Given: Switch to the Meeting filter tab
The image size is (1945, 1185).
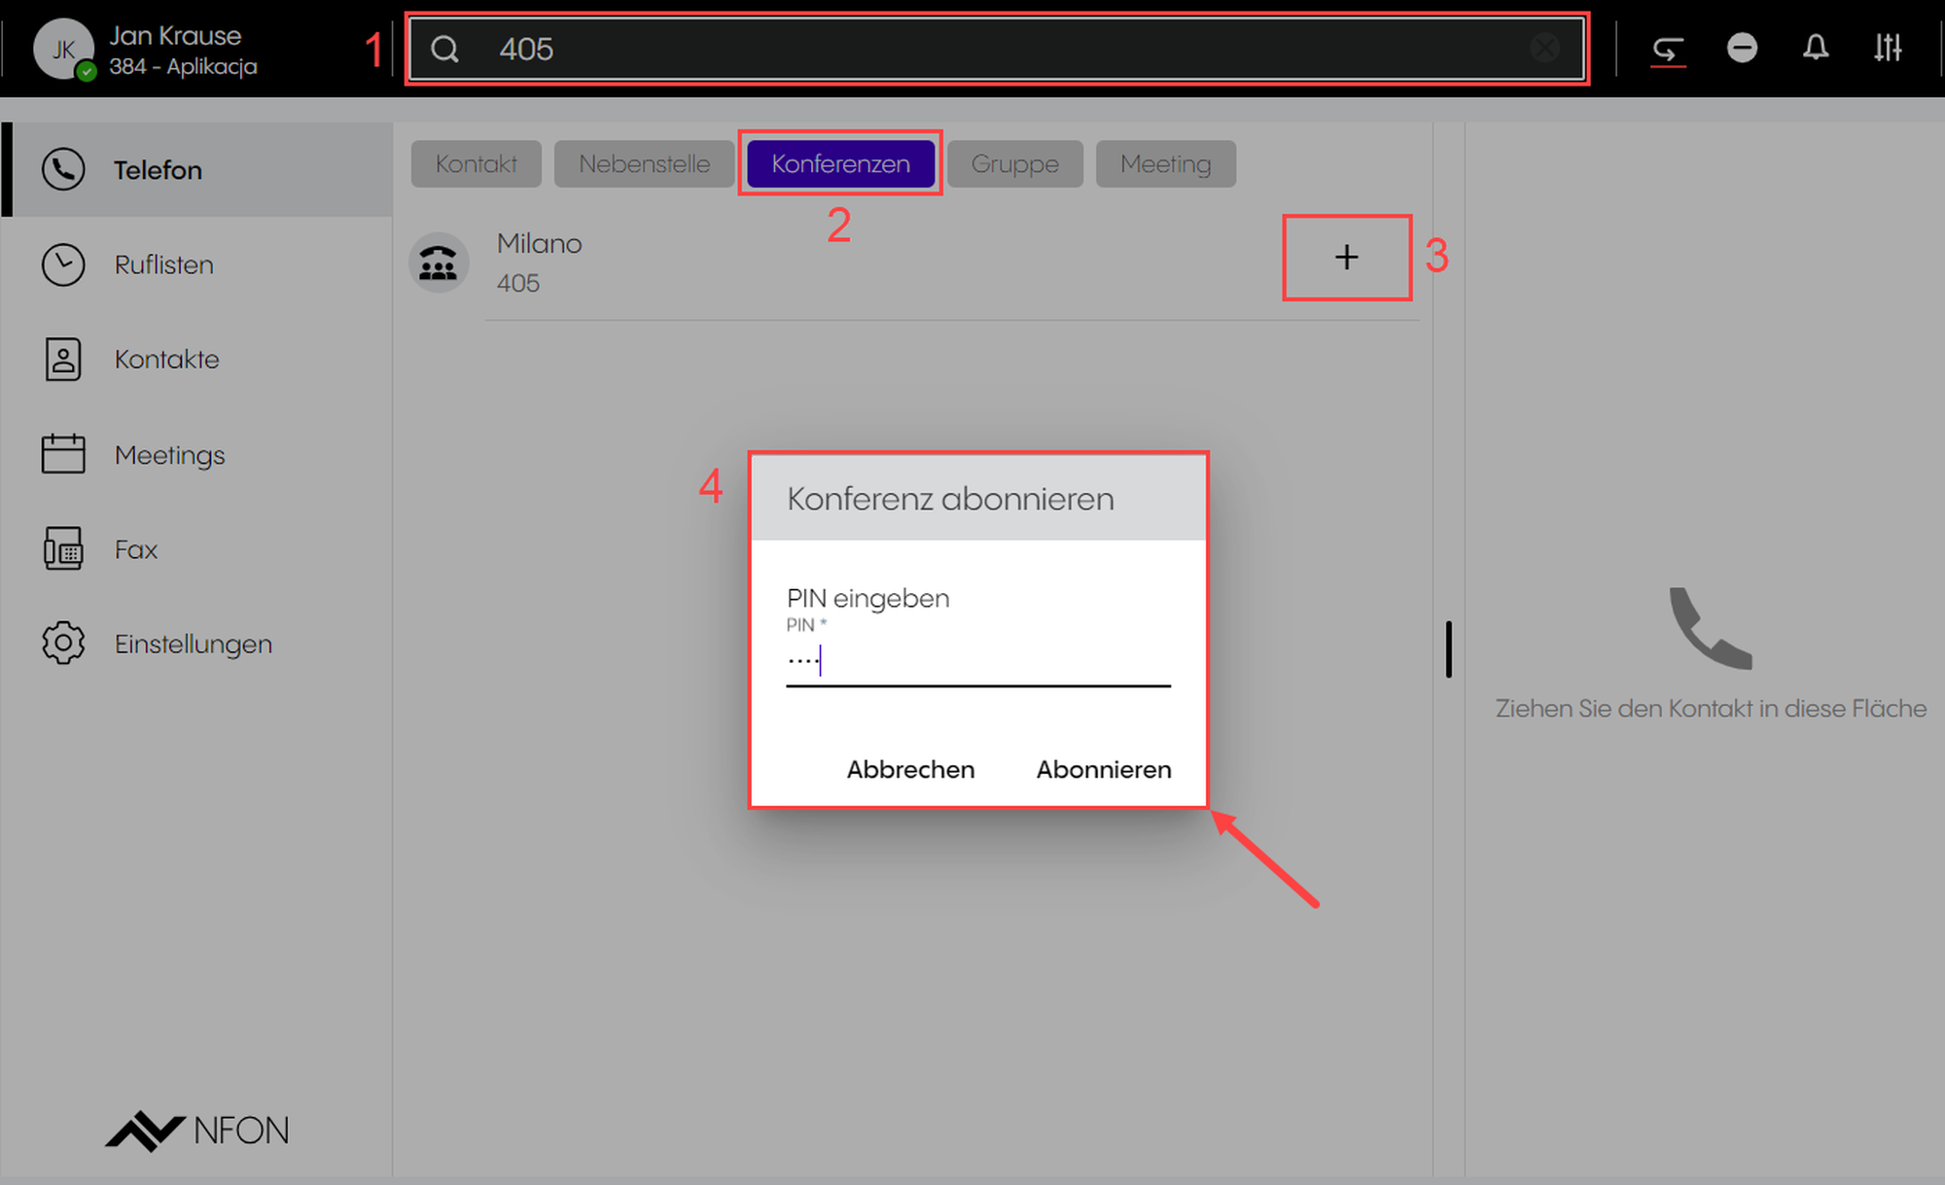Looking at the screenshot, I should 1165,163.
